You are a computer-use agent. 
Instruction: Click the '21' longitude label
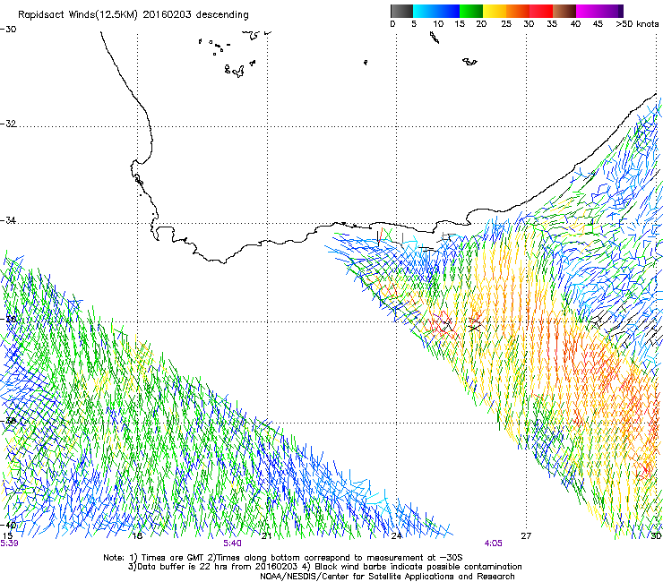[x=266, y=536]
